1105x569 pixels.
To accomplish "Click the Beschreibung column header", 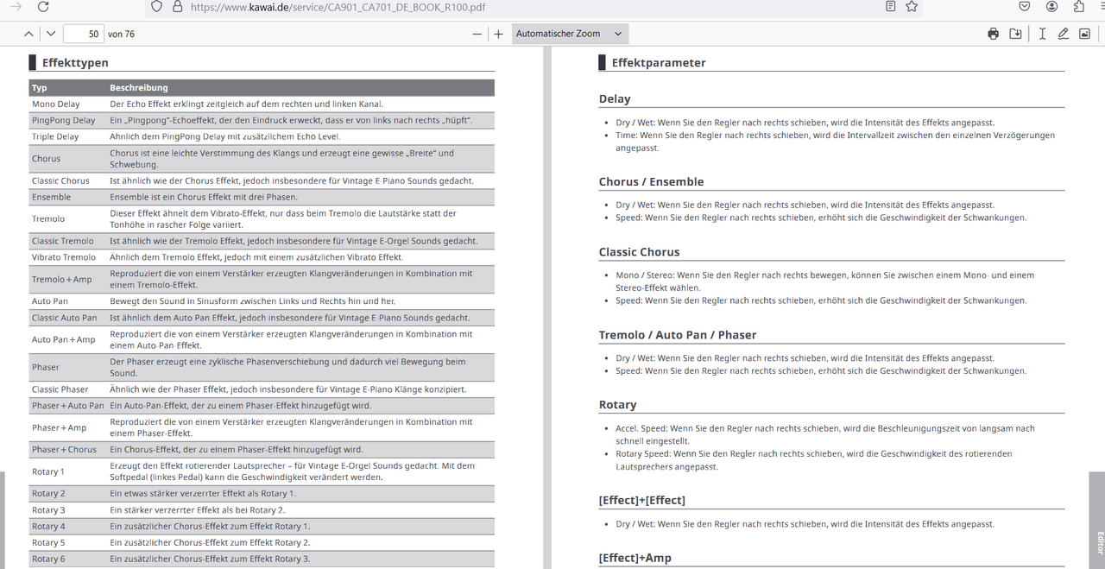I will point(139,88).
